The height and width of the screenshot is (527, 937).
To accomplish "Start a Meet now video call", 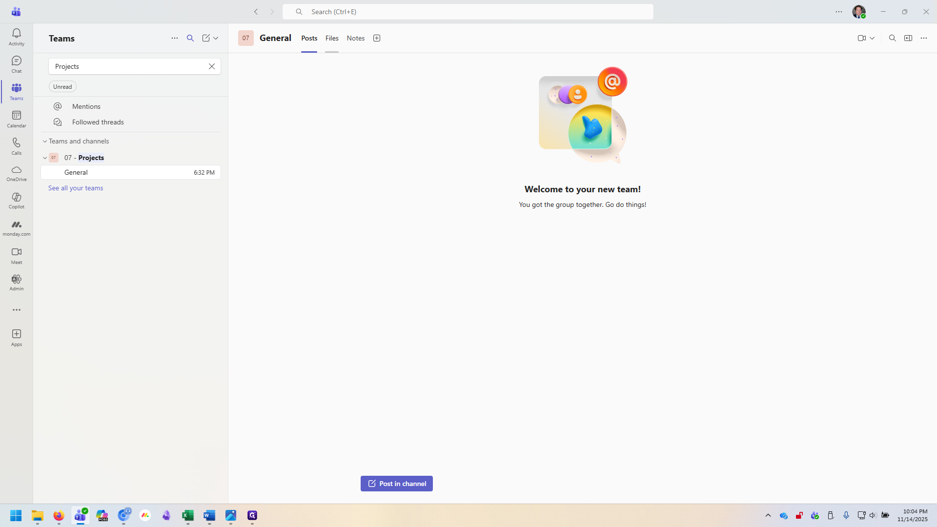I will tap(861, 38).
